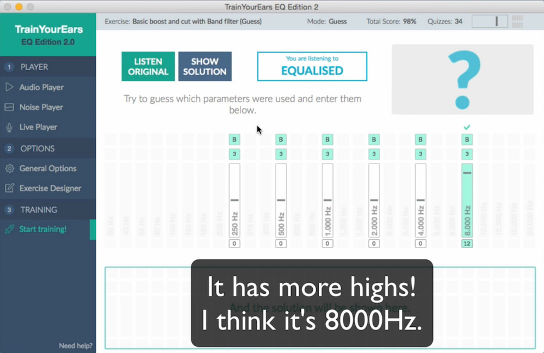Toggle the B filter type for 8.000 Hz
The image size is (544, 353).
click(x=467, y=139)
